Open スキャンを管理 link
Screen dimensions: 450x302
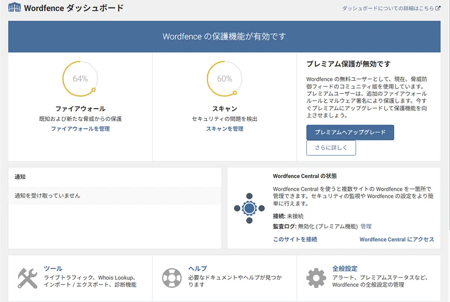[225, 128]
